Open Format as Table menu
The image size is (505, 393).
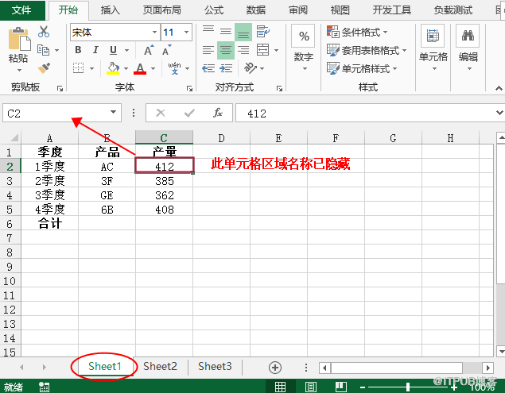click(367, 50)
